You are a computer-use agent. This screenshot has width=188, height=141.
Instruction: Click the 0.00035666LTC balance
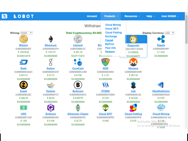click(78, 49)
